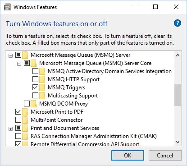Click the Windows Features title bar icon
Viewport: 187px width, 166px height.
pos(7,7)
